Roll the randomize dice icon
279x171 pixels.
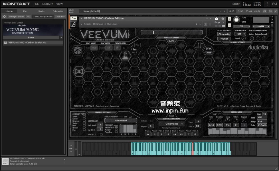click(x=78, y=50)
